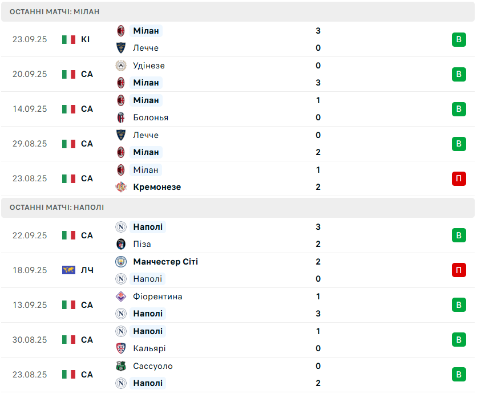Click green В badge for Napoli–Pisa match
This screenshot has height=394, width=477.
(459, 235)
